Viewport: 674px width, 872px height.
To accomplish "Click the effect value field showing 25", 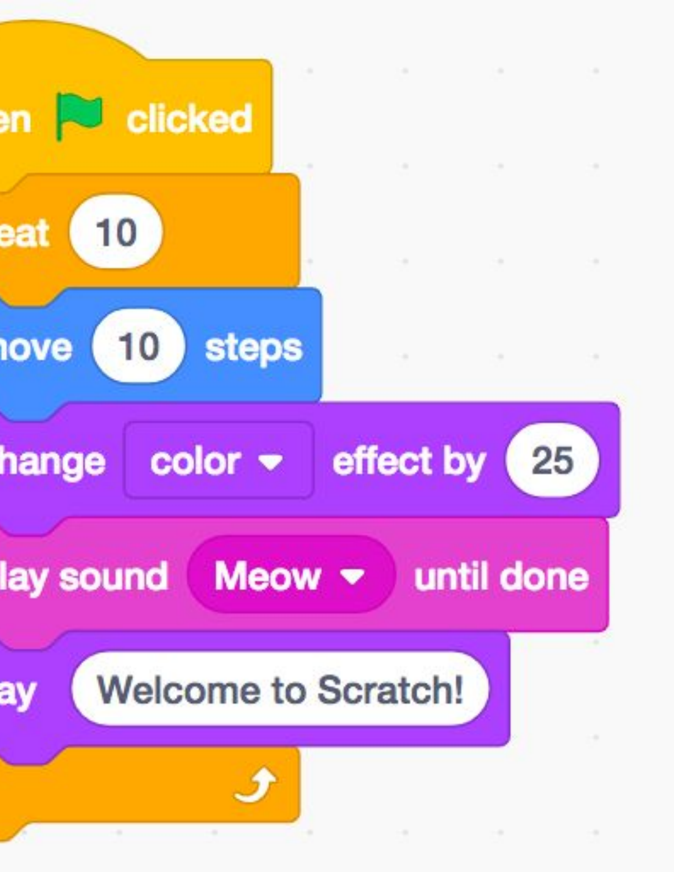I will coord(552,461).
